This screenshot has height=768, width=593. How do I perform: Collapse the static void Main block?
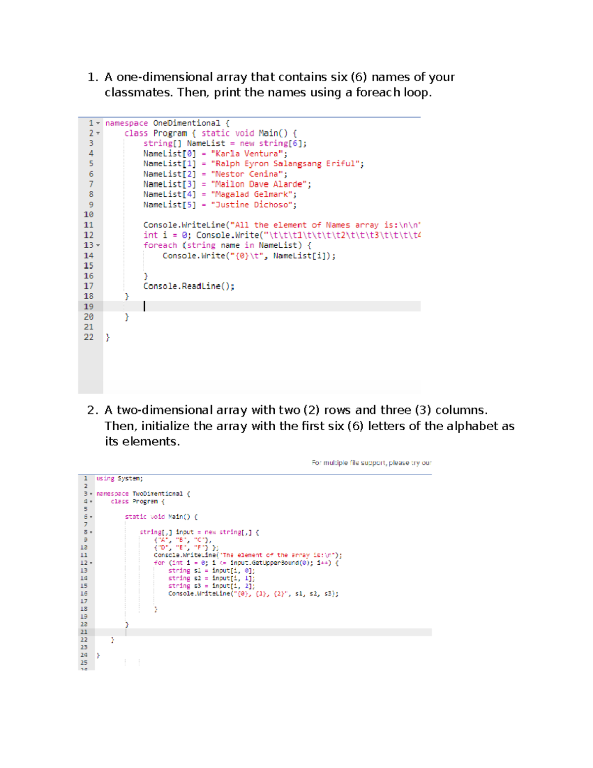[x=90, y=516]
